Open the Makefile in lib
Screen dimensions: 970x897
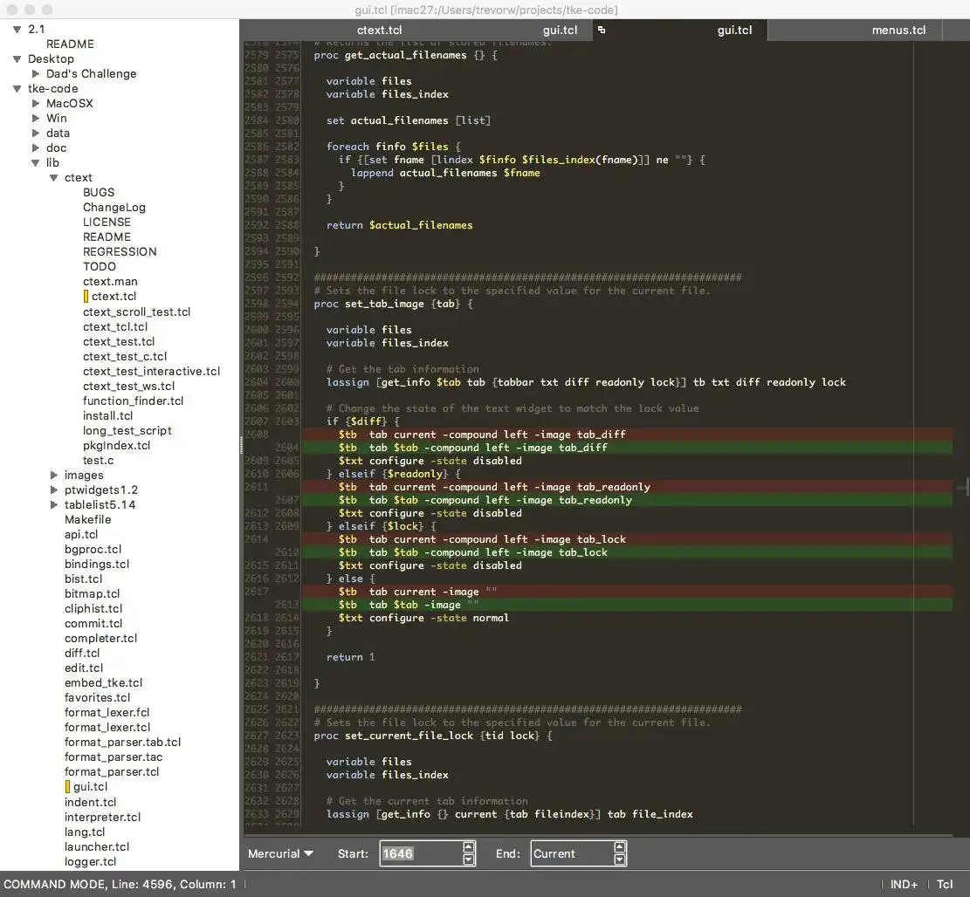click(88, 519)
